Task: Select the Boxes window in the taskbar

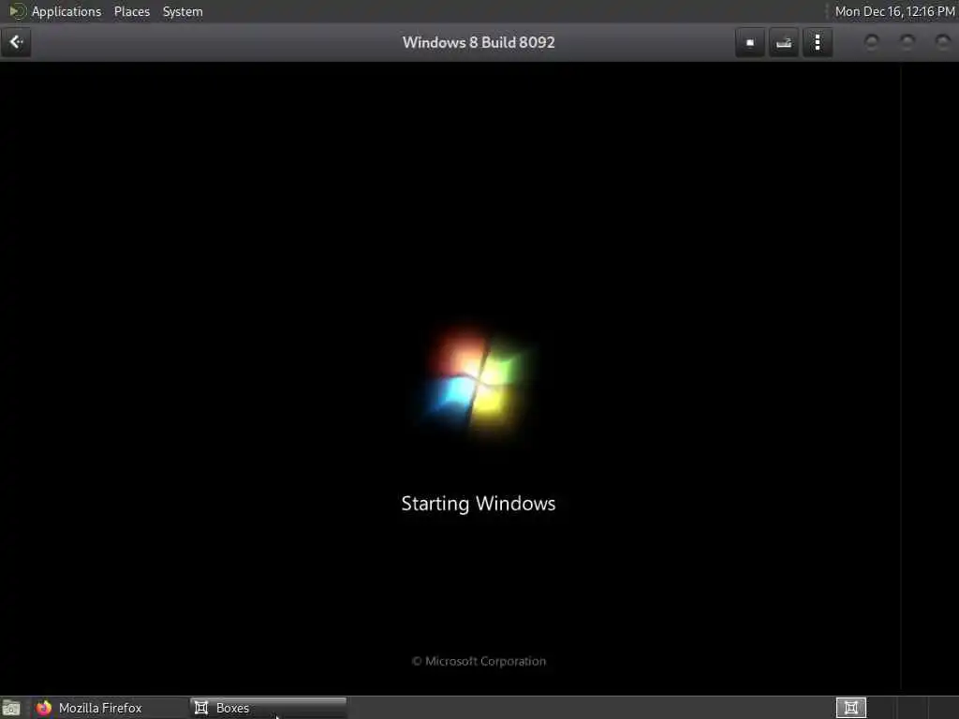Action: pyautogui.click(x=268, y=708)
